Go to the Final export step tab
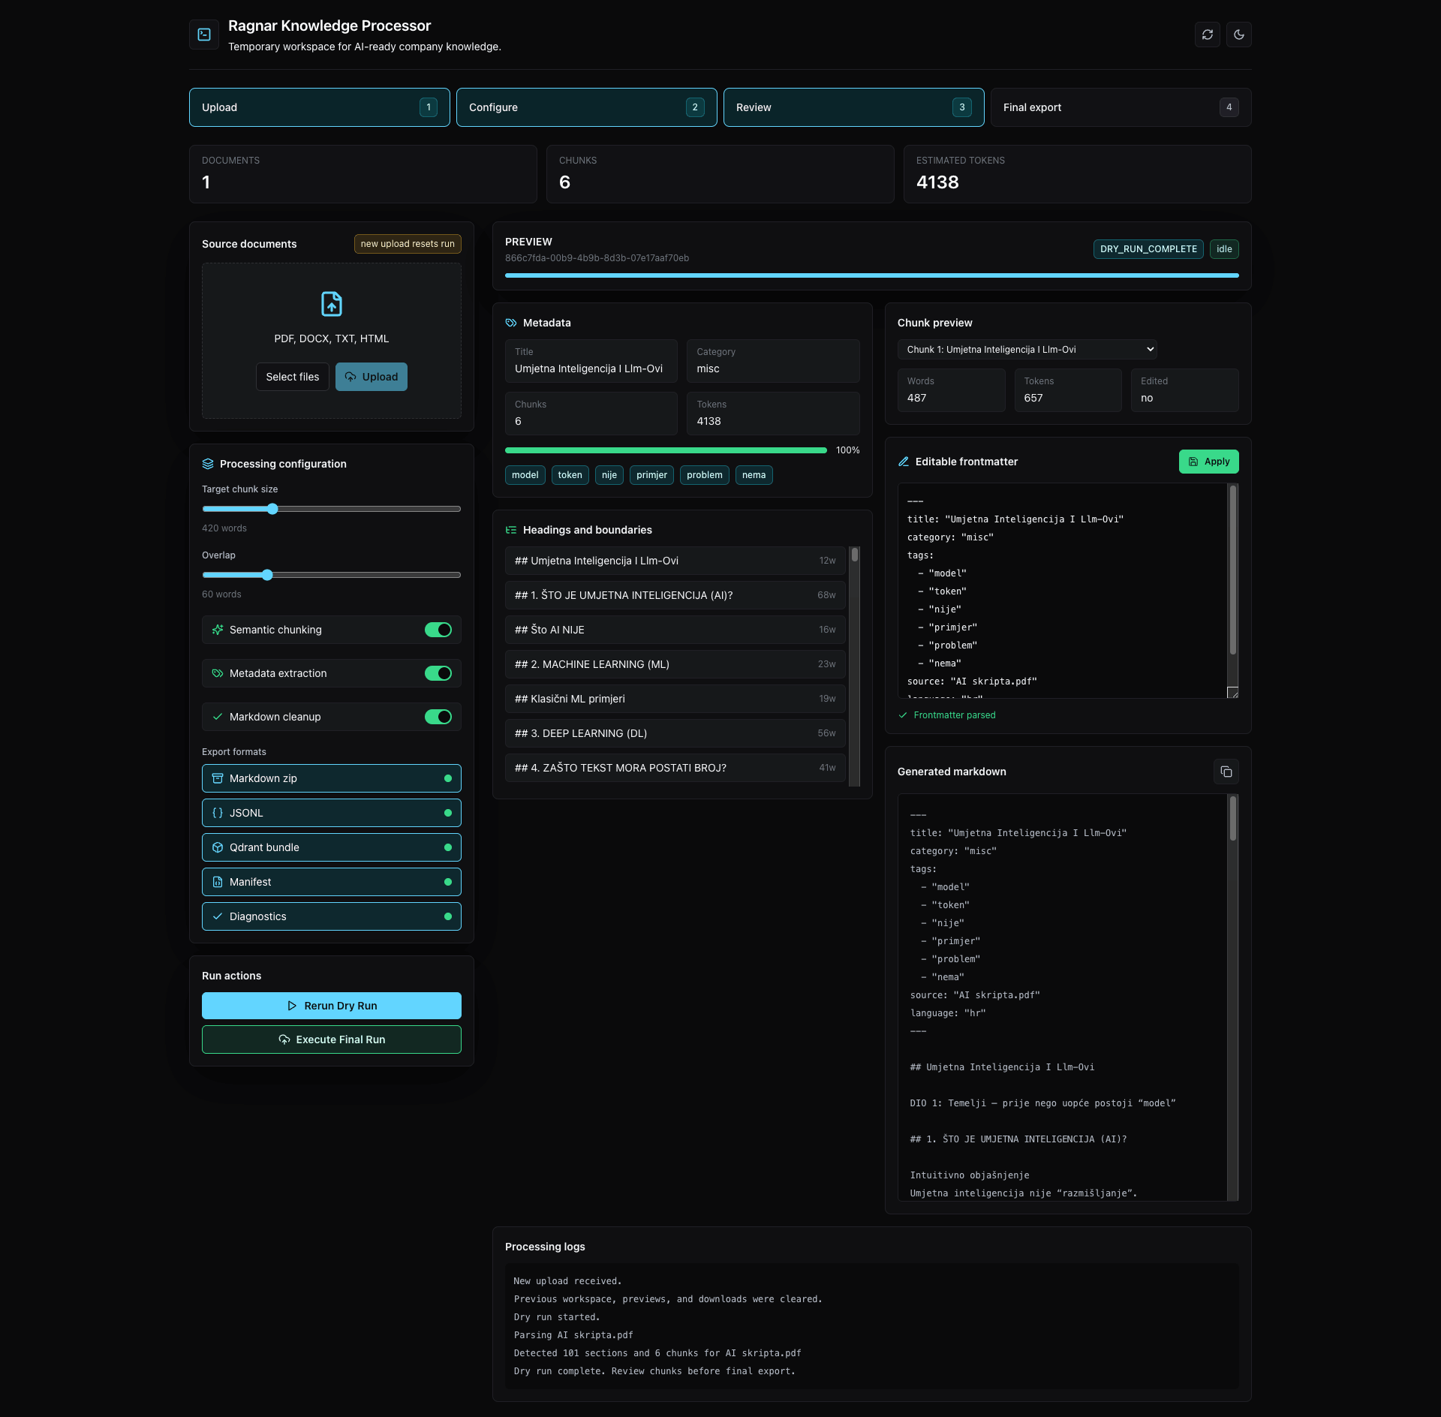1441x1417 pixels. [x=1121, y=107]
